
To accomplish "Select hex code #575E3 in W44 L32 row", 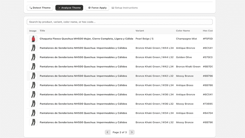I will coord(208,57).
